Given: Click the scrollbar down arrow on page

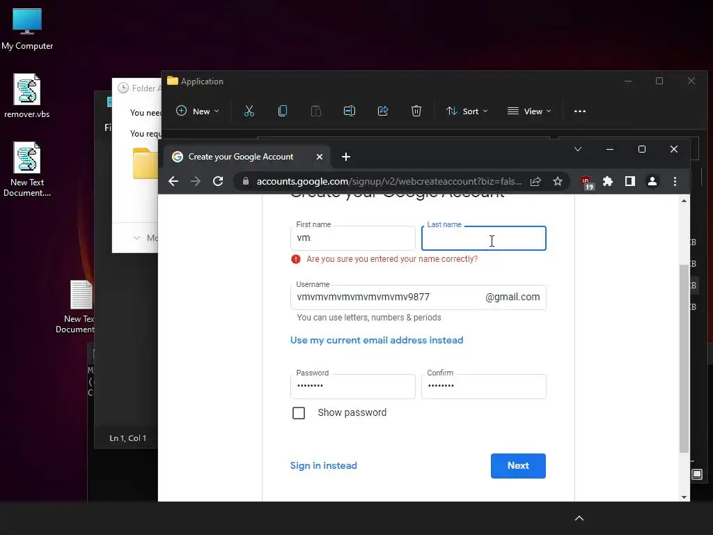Looking at the screenshot, I should click(684, 497).
